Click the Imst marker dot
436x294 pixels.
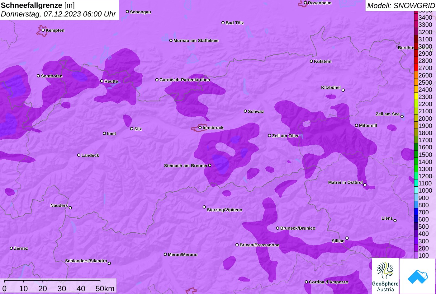104,133
